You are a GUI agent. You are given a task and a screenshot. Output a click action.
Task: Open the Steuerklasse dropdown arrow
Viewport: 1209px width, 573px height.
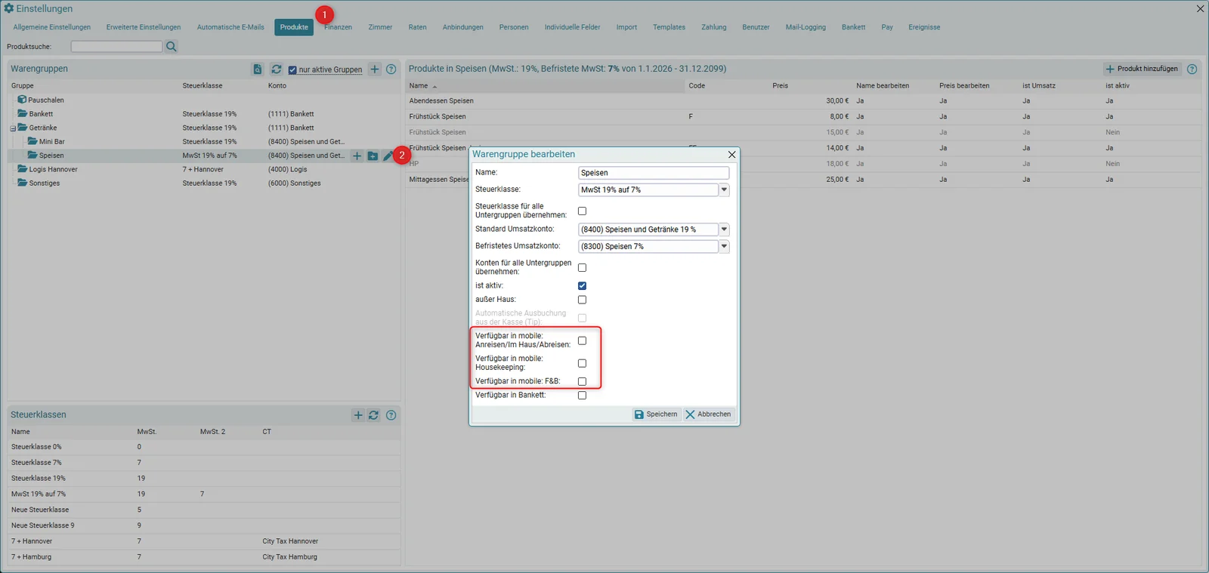click(x=724, y=189)
